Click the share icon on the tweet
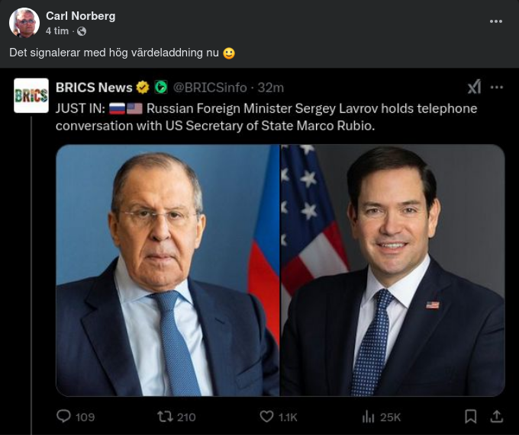 [x=496, y=417]
